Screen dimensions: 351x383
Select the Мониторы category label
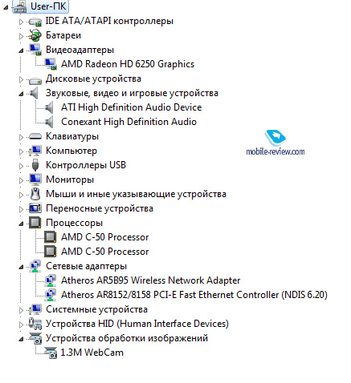tap(70, 179)
